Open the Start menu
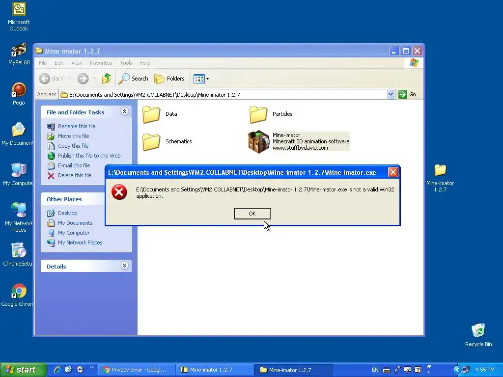 (23, 370)
